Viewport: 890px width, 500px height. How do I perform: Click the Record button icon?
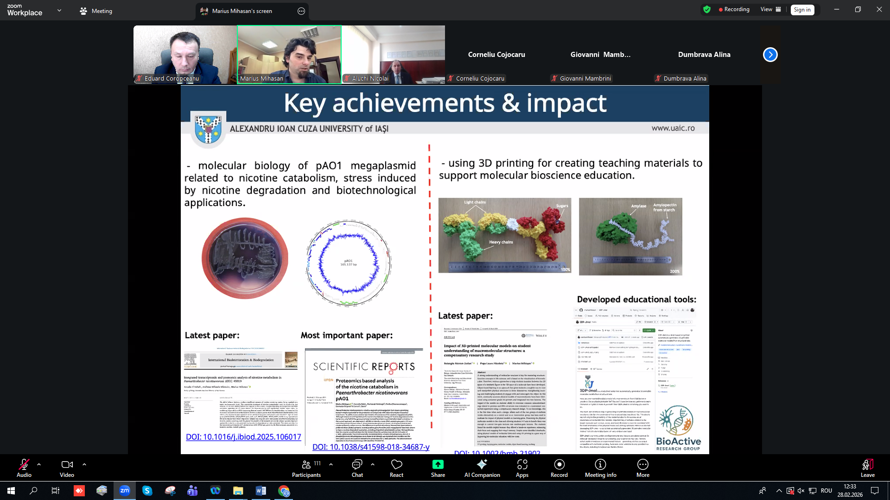tap(559, 464)
